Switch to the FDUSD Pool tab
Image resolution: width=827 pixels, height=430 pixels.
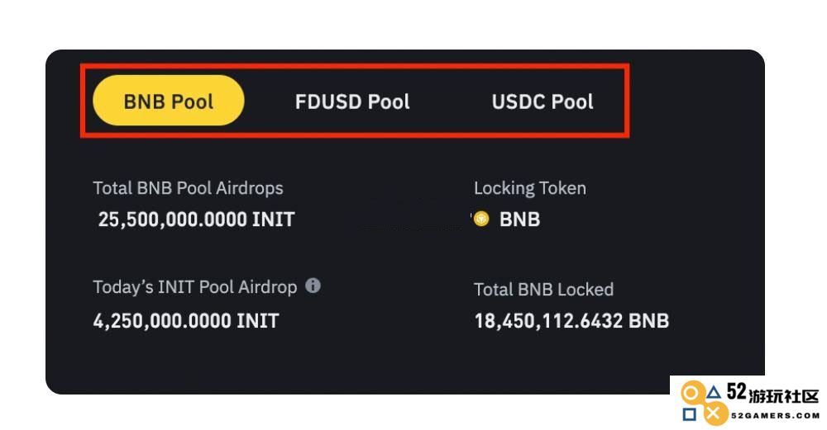(x=352, y=102)
